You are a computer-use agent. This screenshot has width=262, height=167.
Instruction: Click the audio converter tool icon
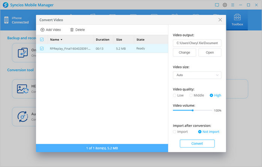click(22, 116)
